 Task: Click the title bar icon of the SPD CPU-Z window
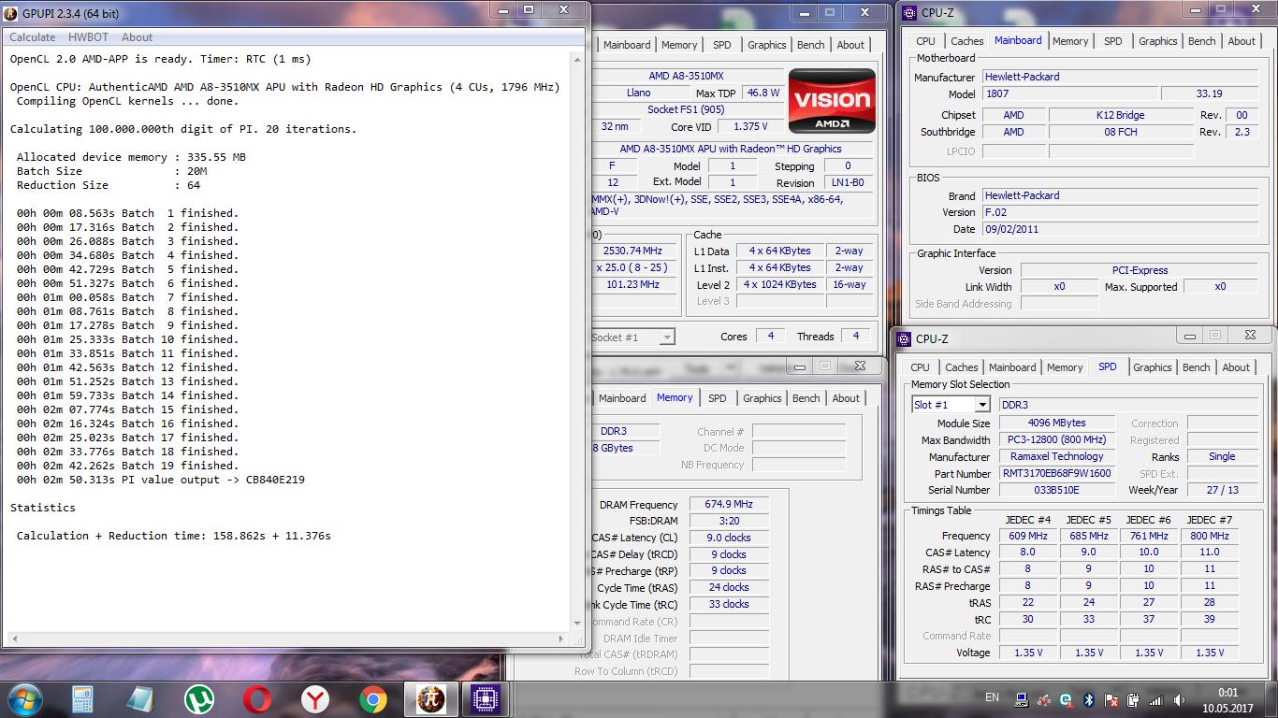click(905, 339)
